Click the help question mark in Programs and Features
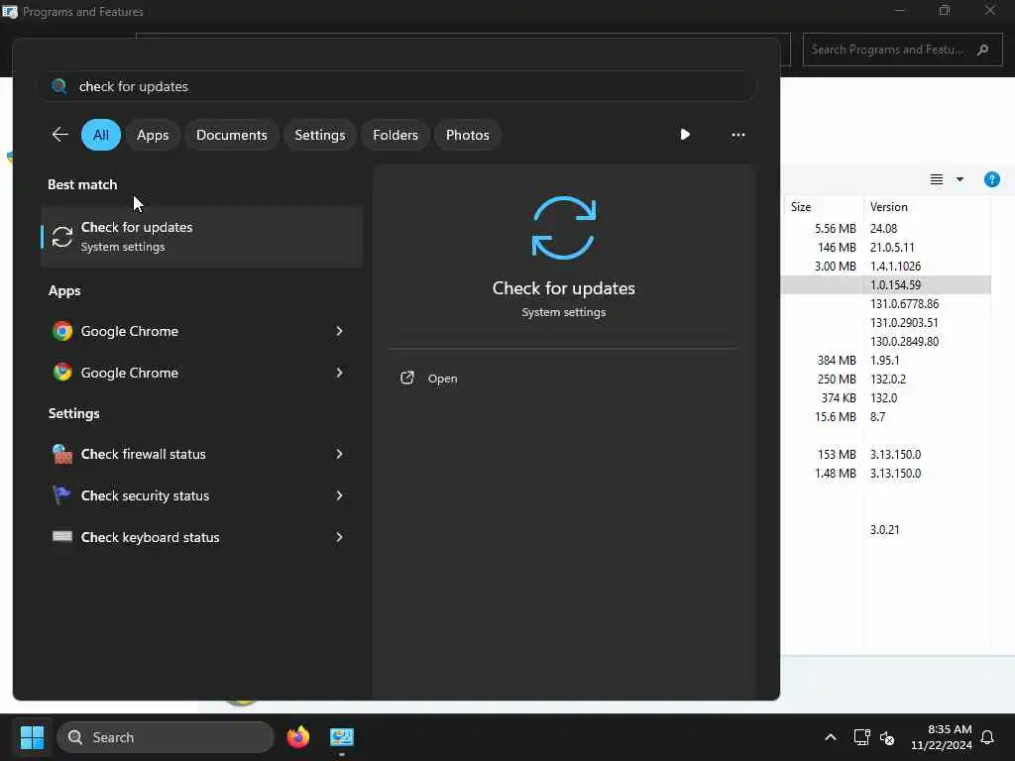 991,179
